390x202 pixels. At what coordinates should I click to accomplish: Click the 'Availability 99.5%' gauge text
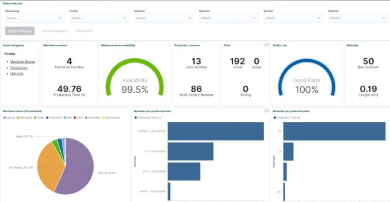coord(135,86)
